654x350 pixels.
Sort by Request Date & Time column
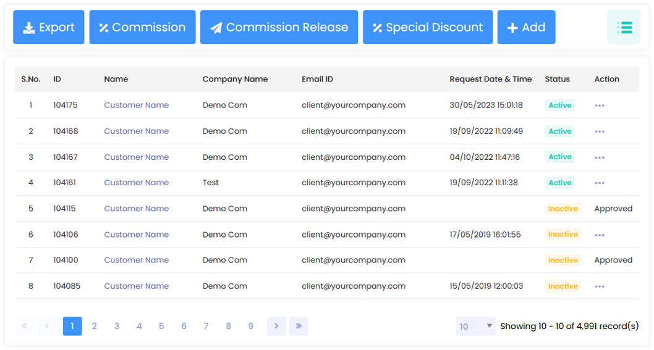click(x=490, y=79)
